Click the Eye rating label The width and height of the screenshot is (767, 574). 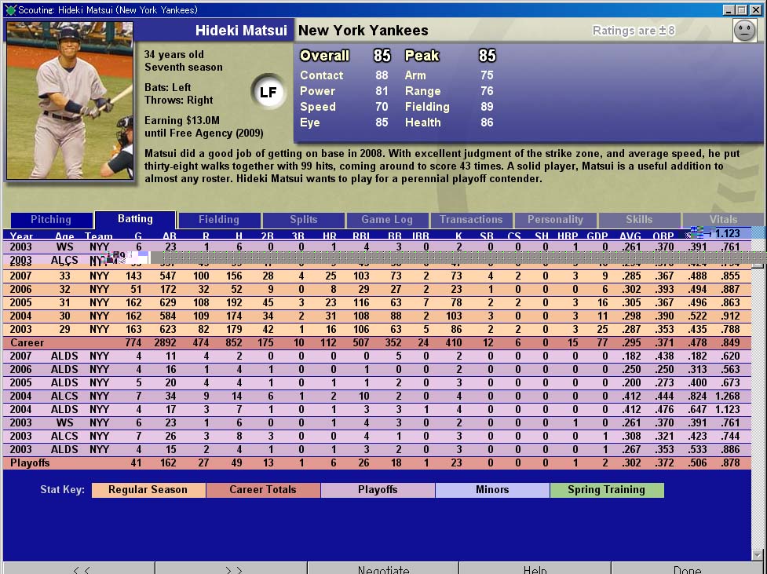click(309, 122)
